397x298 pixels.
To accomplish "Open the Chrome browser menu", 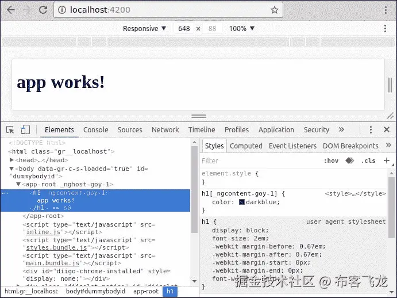I will tap(386, 10).
